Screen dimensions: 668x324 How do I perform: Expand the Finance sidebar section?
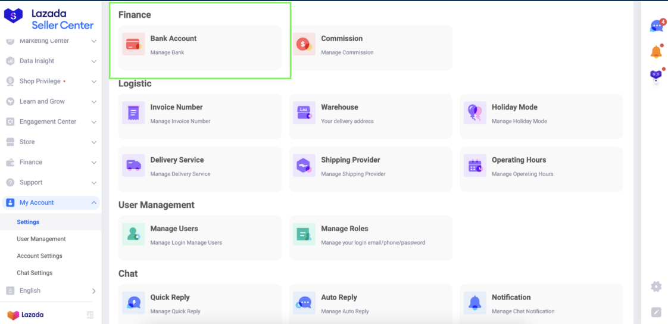point(51,162)
